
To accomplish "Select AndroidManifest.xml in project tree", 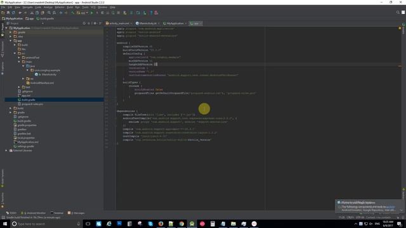I will point(40,83).
